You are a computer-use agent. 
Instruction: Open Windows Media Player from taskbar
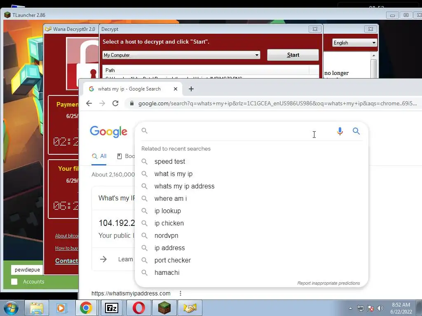pyautogui.click(x=61, y=308)
